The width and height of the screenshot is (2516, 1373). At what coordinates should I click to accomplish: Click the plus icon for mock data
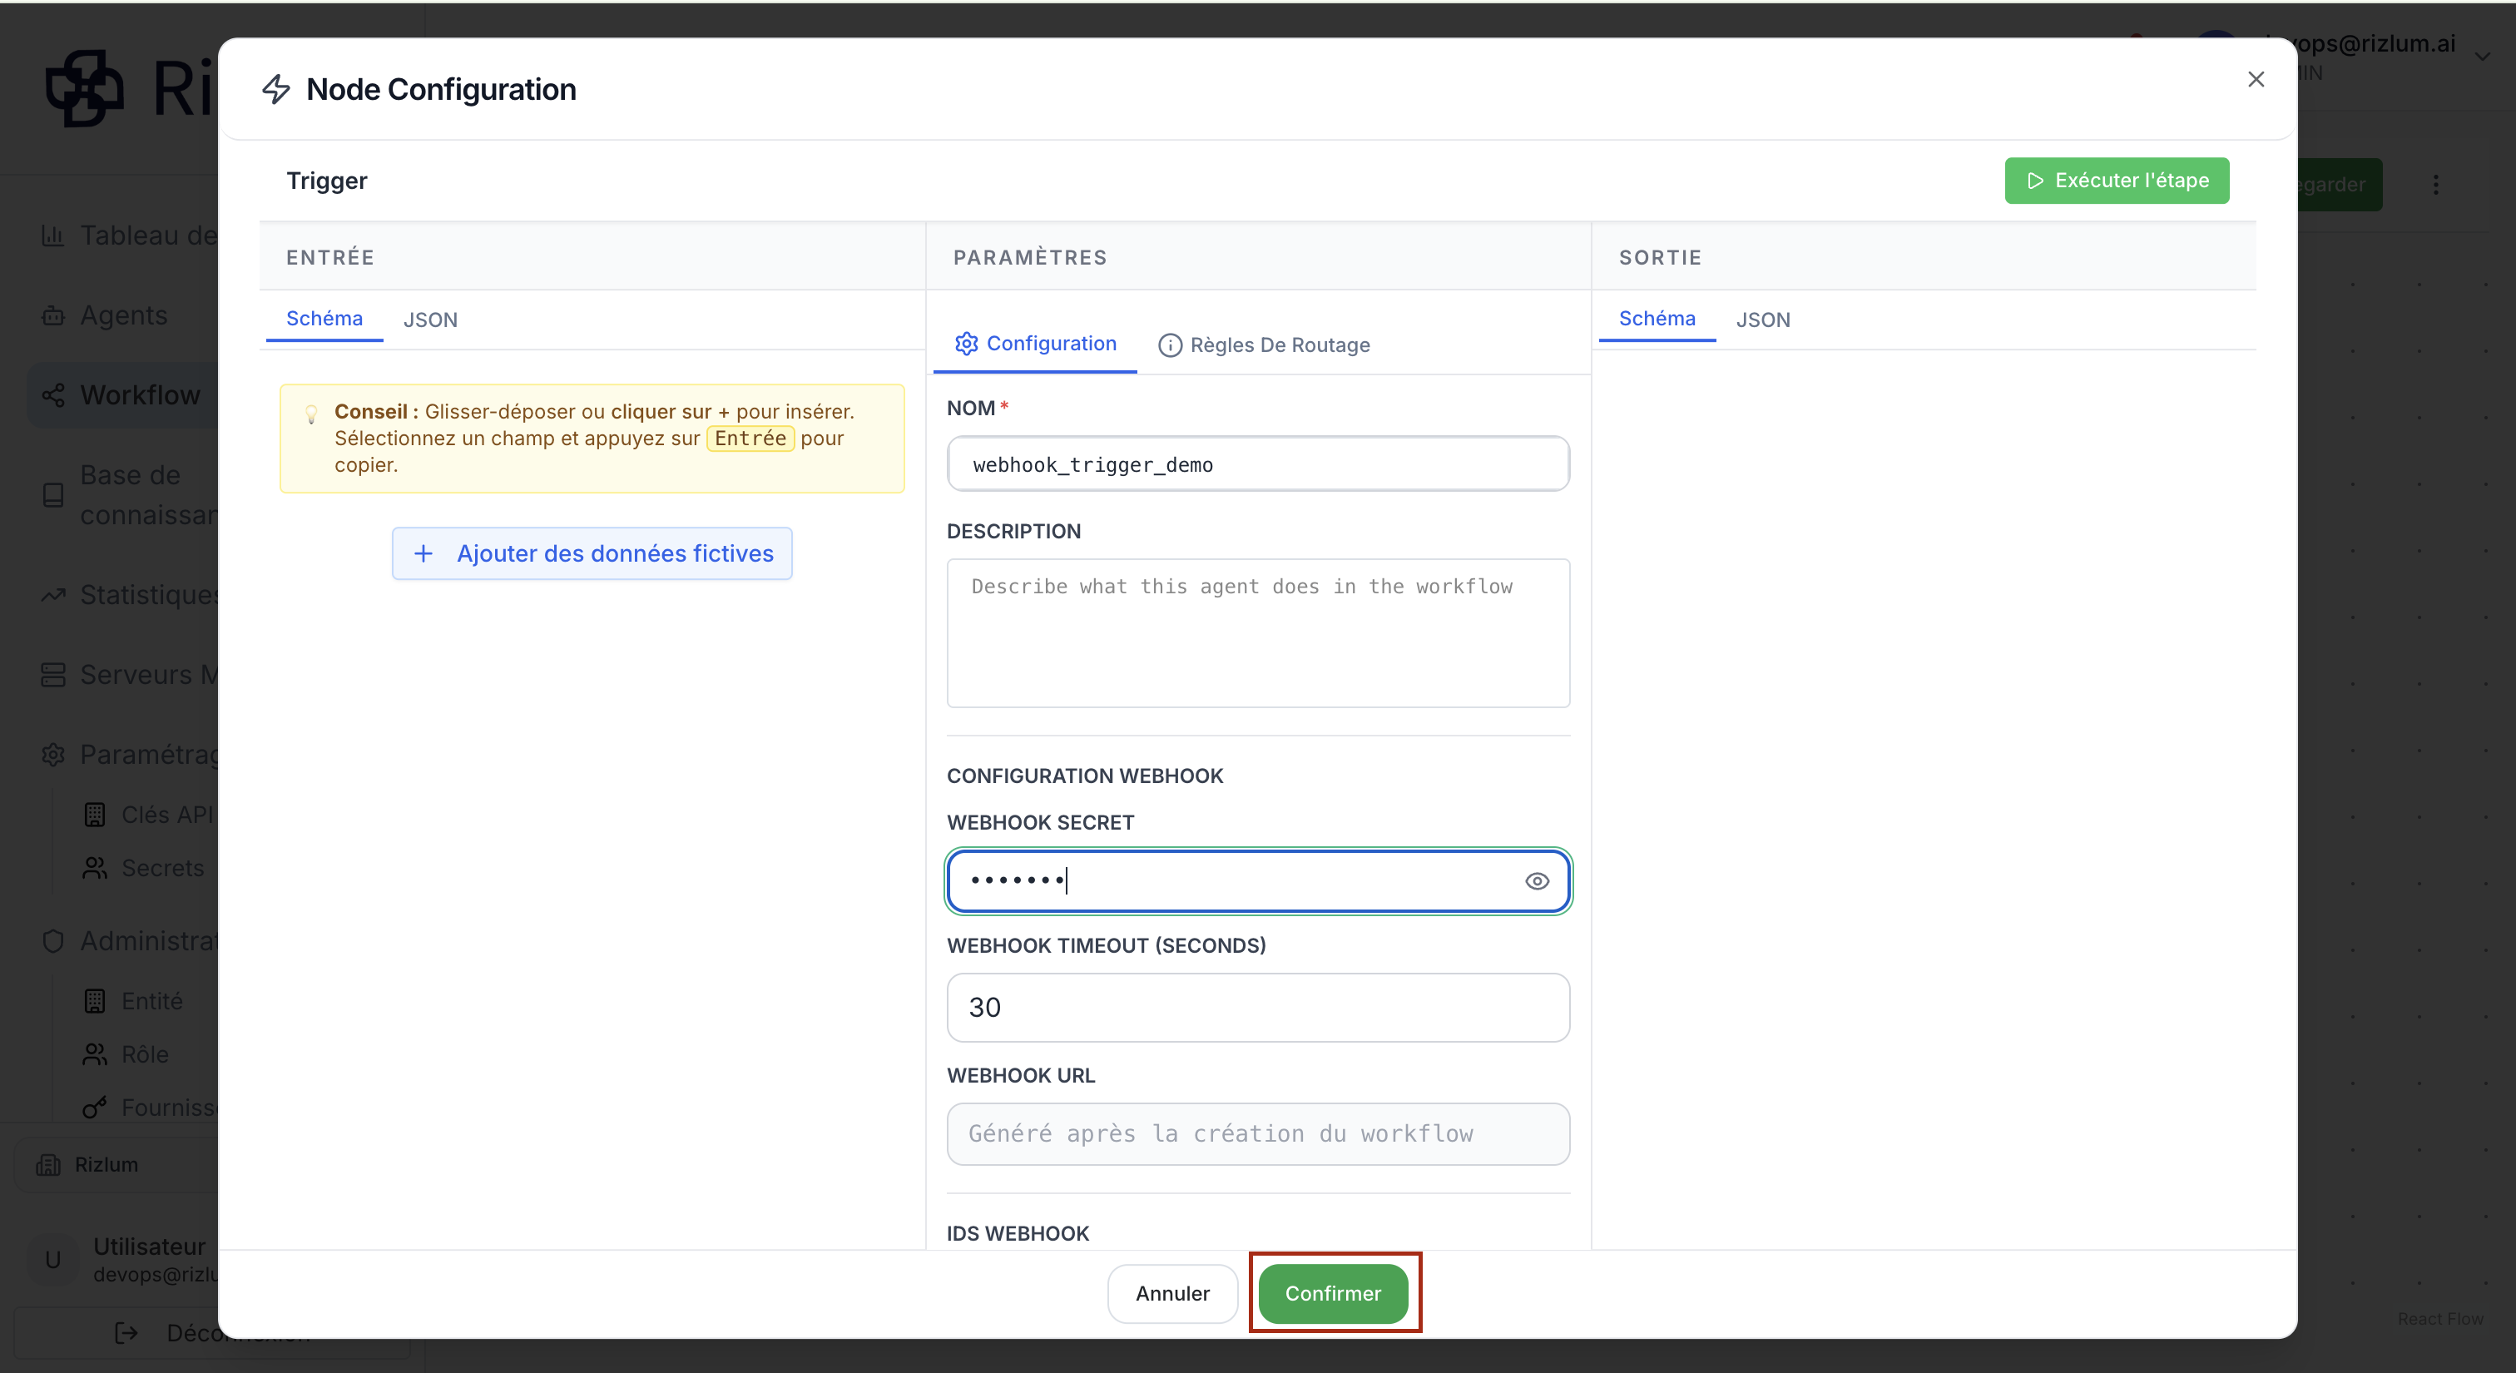coord(423,553)
